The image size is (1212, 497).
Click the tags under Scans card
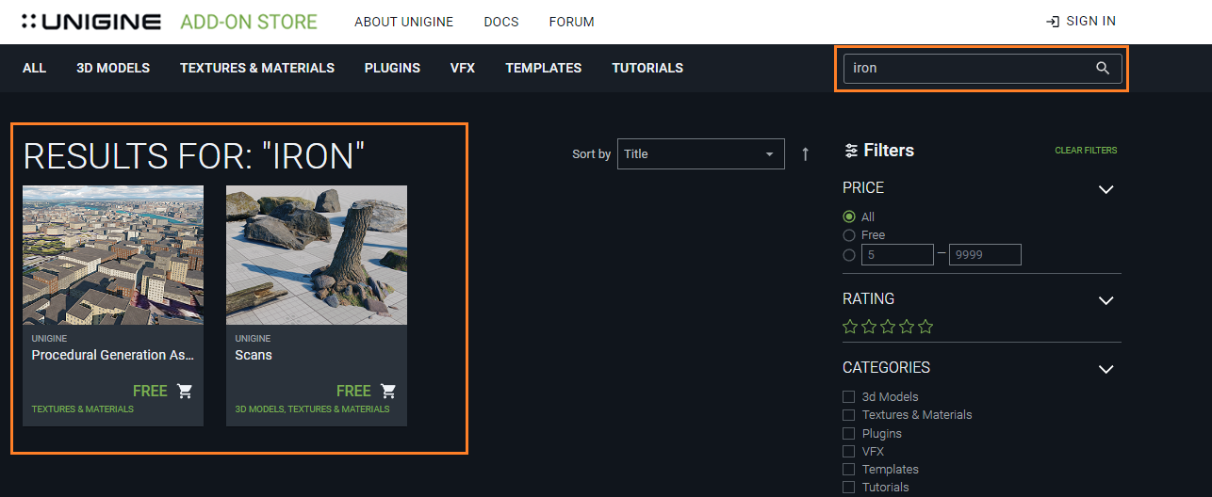(x=312, y=409)
